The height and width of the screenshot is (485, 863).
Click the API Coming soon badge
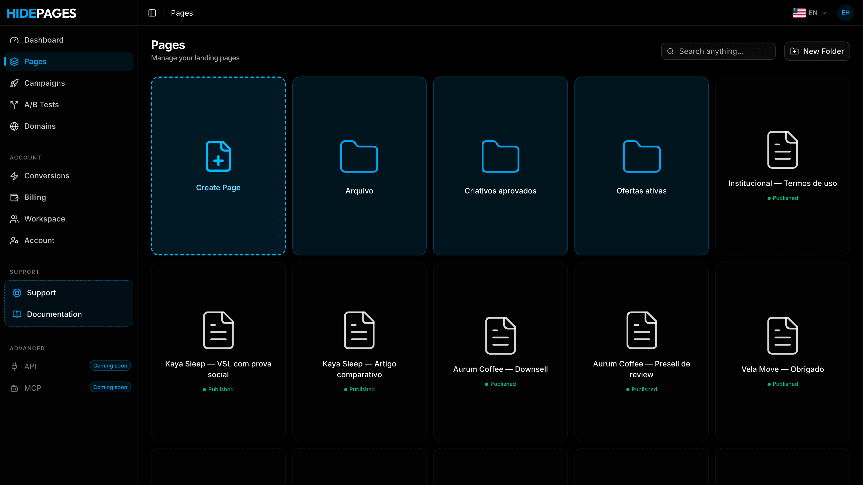(x=110, y=366)
